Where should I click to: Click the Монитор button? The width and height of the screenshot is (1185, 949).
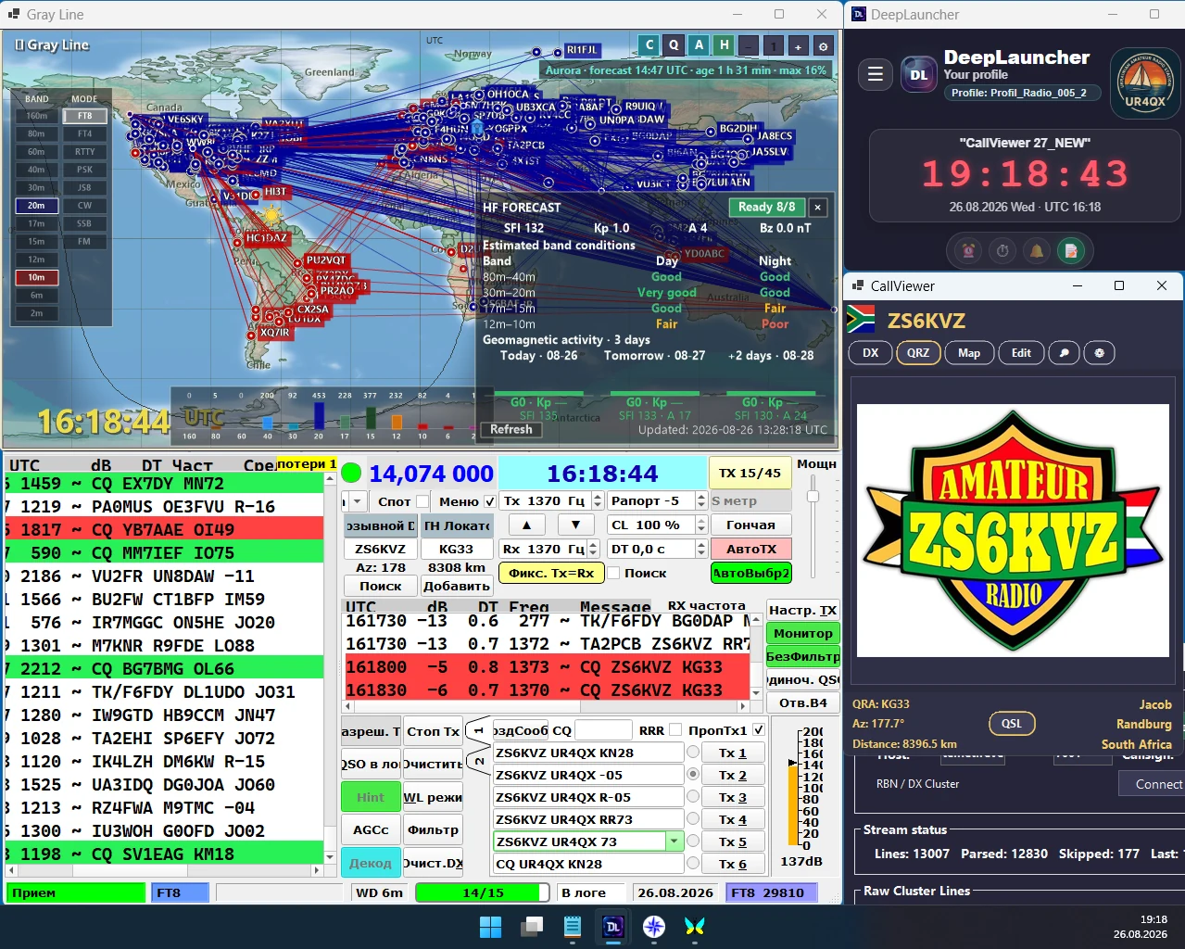pyautogui.click(x=803, y=633)
